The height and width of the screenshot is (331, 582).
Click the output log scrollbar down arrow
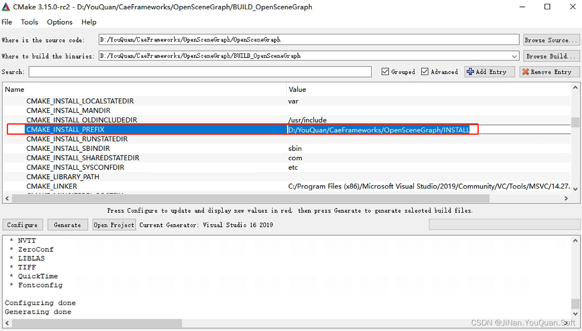(575, 314)
